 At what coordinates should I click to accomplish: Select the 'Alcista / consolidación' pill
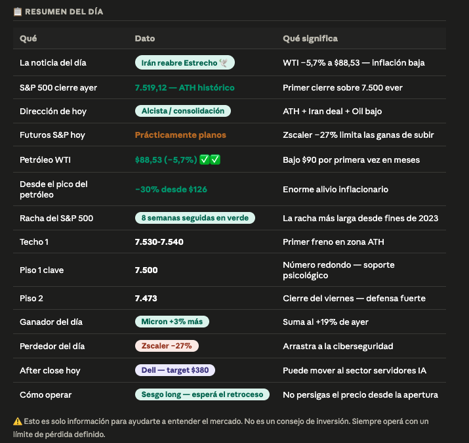pyautogui.click(x=183, y=111)
